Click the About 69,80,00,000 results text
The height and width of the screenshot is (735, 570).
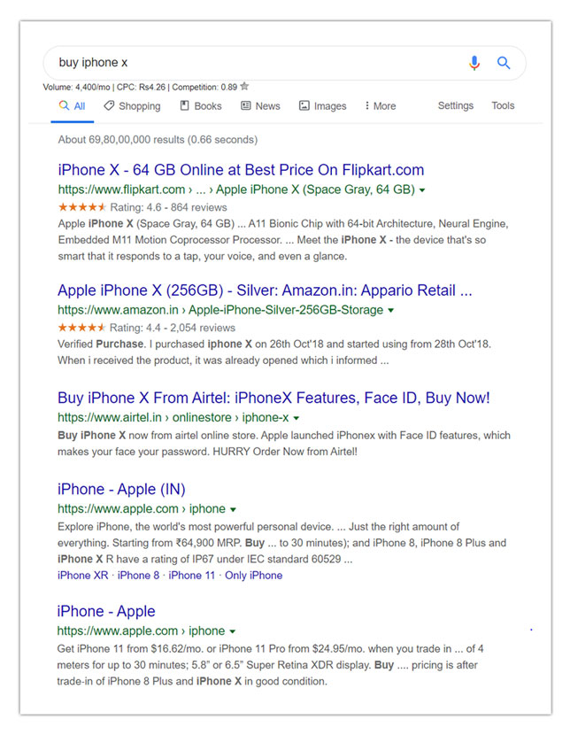158,140
